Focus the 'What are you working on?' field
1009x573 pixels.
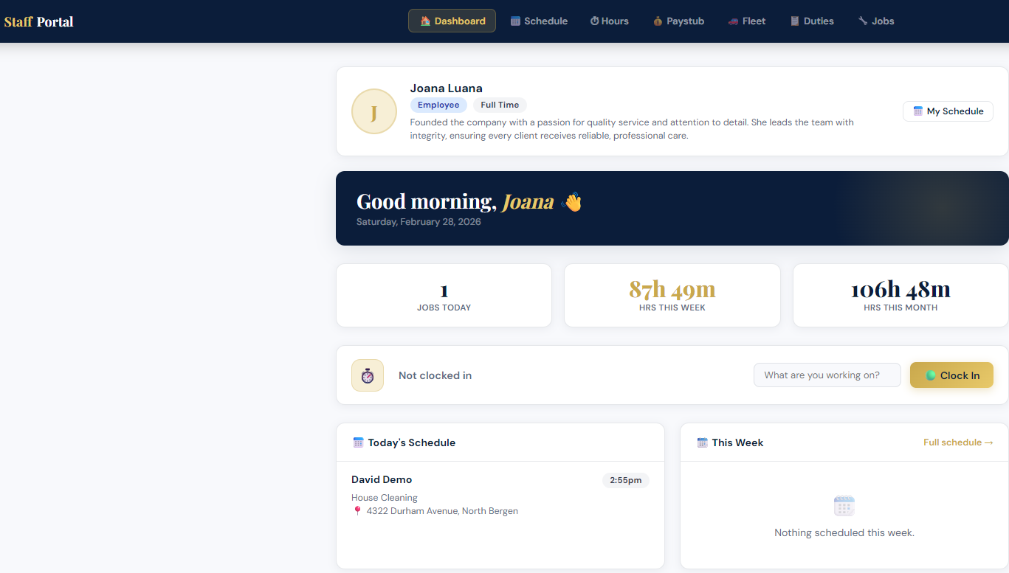tap(827, 375)
